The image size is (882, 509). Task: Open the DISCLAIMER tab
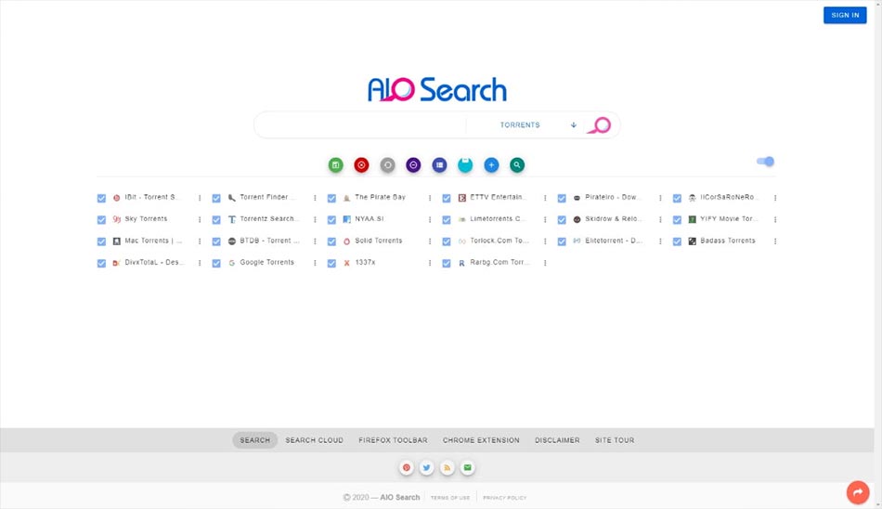557,440
